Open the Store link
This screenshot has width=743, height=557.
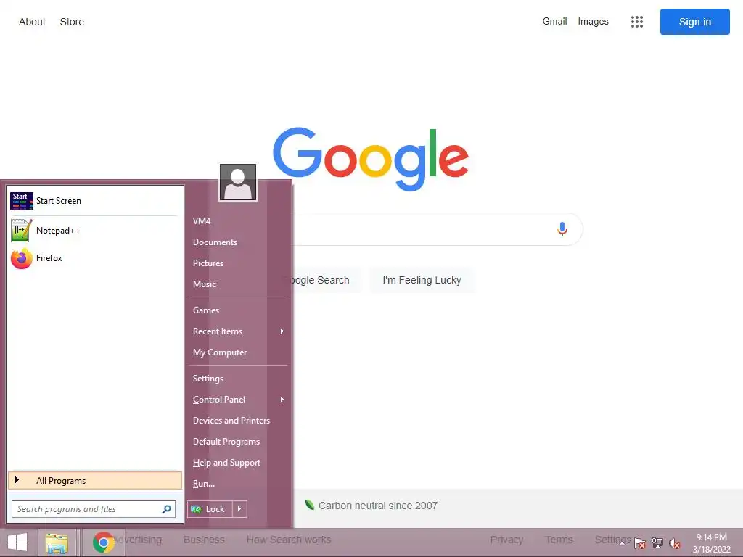pos(72,22)
